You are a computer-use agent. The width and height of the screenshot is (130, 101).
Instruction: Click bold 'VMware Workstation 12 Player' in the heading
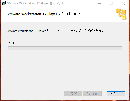coord(32,14)
